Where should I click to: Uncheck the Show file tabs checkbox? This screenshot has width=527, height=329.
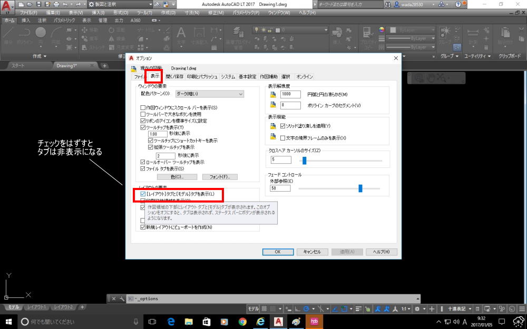tap(143, 168)
